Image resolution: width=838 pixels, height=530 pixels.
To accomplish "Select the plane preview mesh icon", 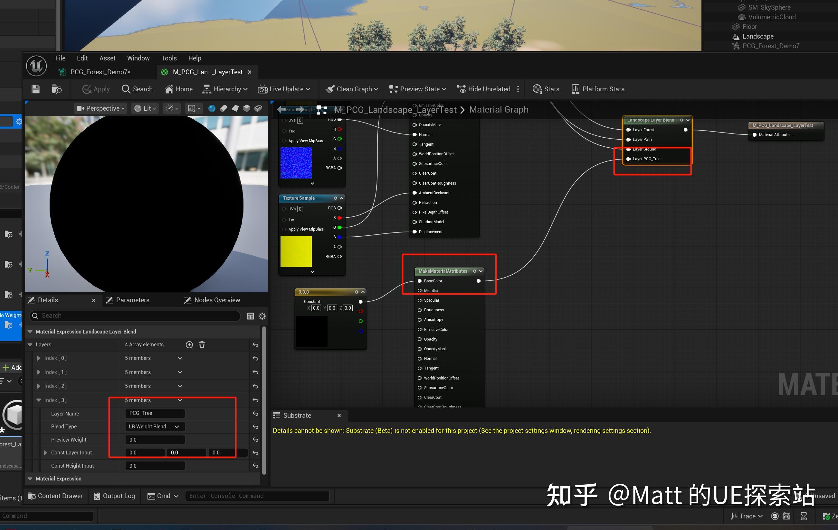I will [x=235, y=108].
